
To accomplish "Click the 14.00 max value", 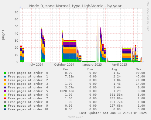I will pyautogui.click(x=140, y=84).
